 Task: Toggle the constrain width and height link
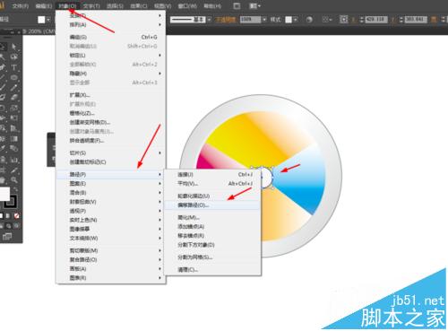click(434, 20)
